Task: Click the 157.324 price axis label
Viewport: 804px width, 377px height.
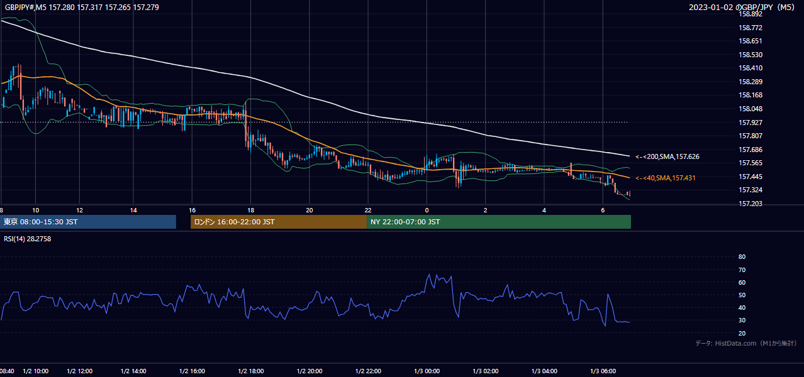Action: [751, 190]
